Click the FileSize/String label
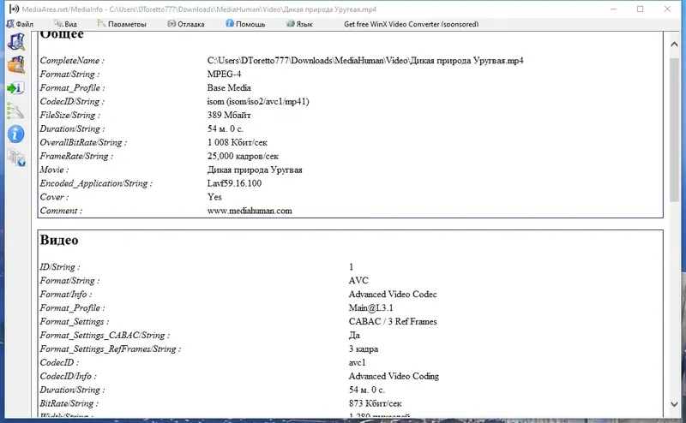Screen dimensions: 686x423 69,115
